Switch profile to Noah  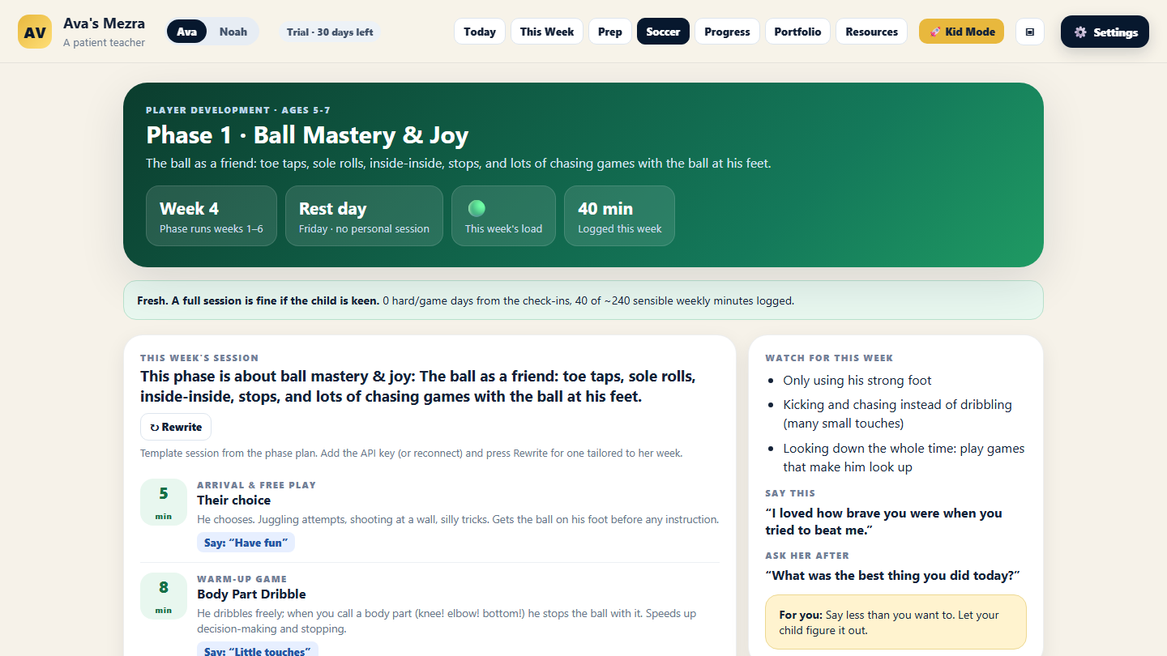[233, 32]
